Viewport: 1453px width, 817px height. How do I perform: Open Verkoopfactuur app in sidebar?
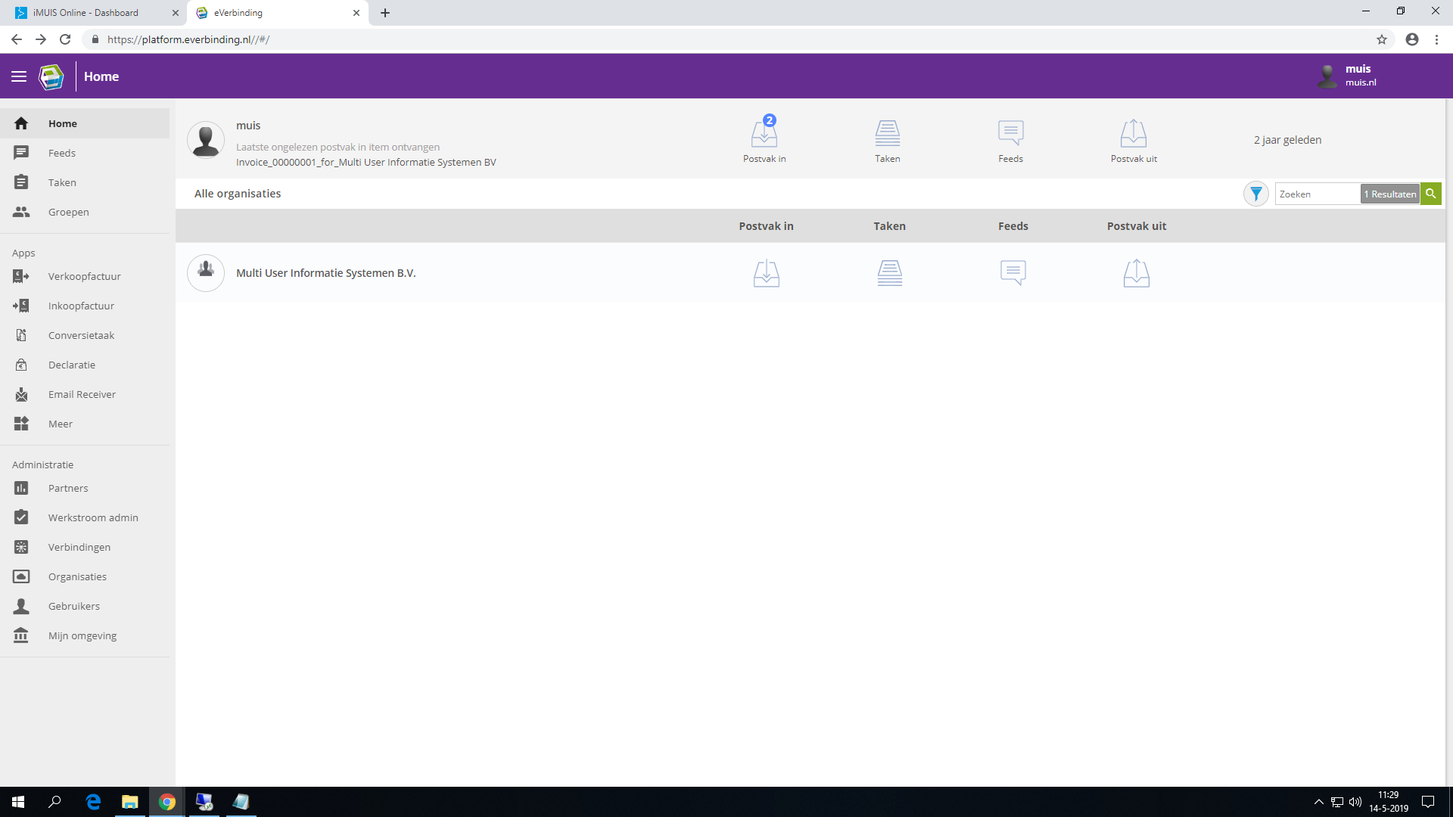(84, 276)
